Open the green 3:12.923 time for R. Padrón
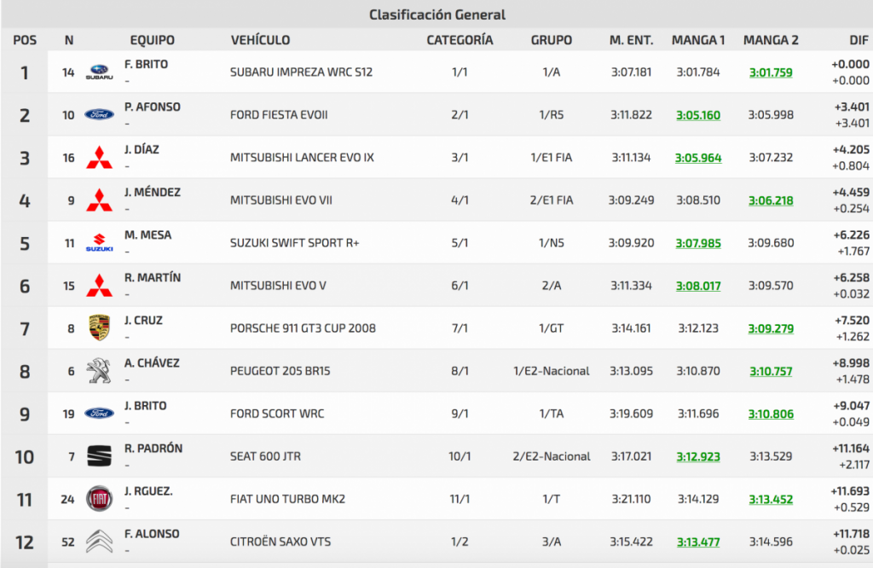The height and width of the screenshot is (568, 873). pos(698,456)
